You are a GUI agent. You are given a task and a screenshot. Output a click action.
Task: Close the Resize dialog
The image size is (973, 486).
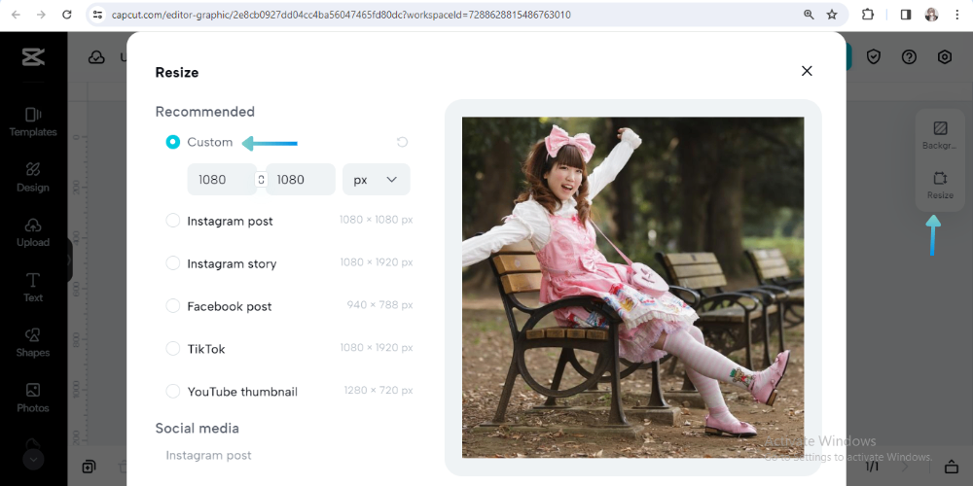pos(807,71)
